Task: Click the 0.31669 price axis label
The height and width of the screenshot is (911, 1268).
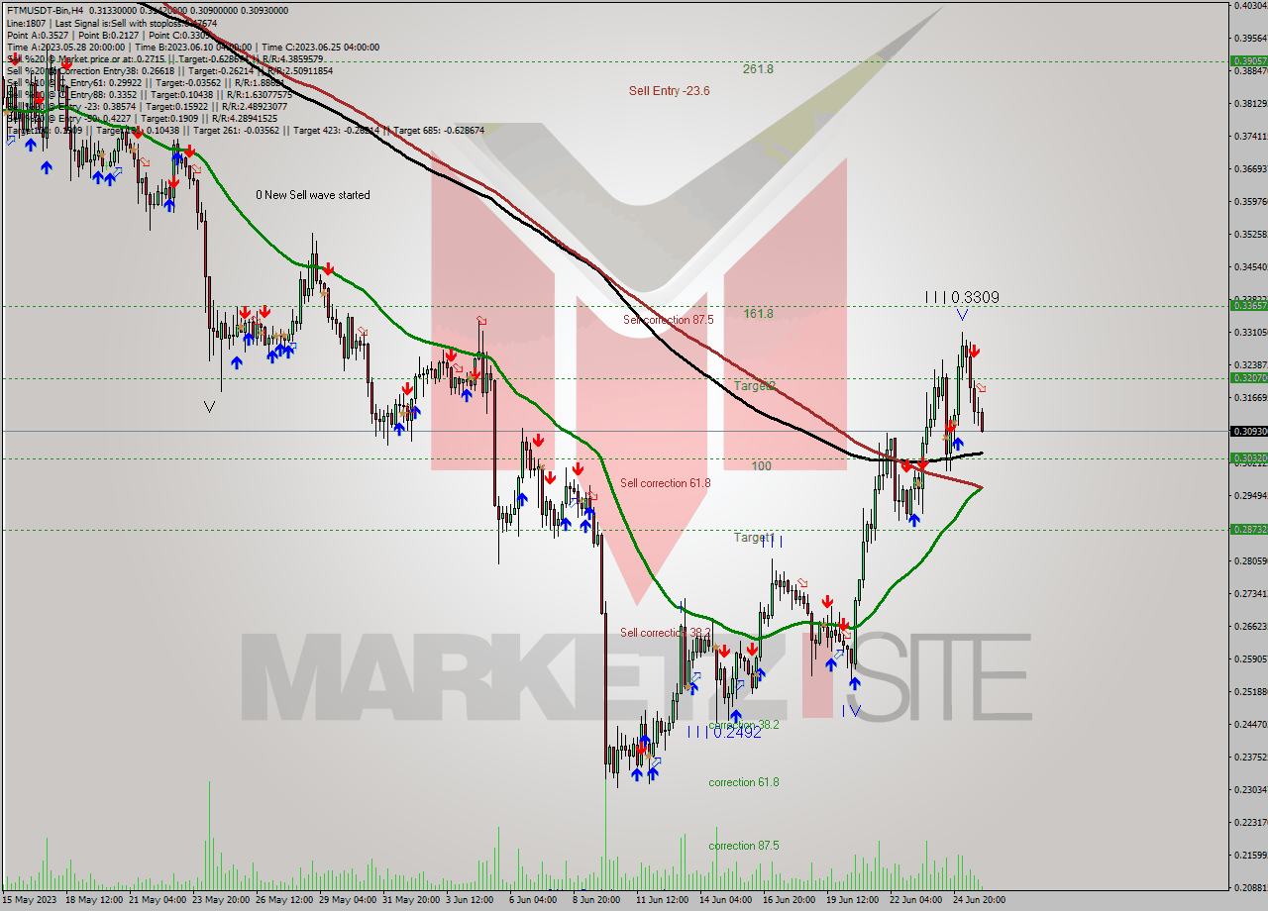Action: click(1250, 398)
